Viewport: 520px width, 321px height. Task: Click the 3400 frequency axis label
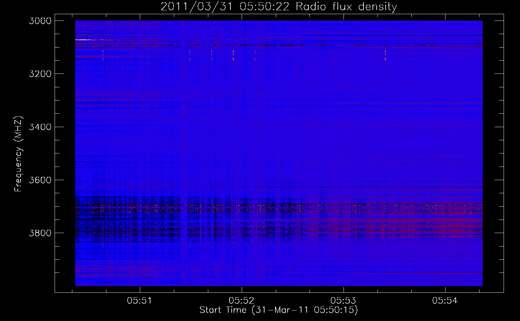coord(40,127)
